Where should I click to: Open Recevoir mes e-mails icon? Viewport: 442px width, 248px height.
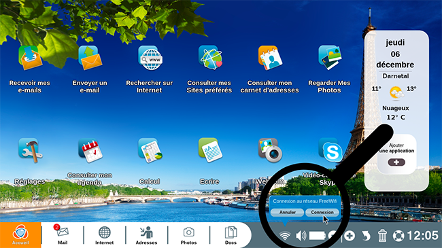tap(30, 58)
